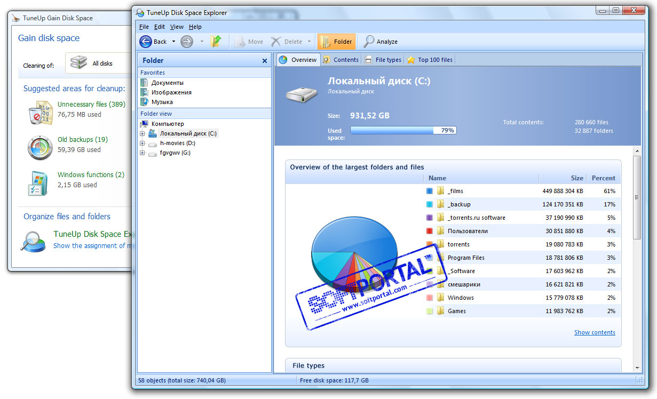This screenshot has width=657, height=399.
Task: Click the _backup folder icon
Action: pyautogui.click(x=440, y=204)
